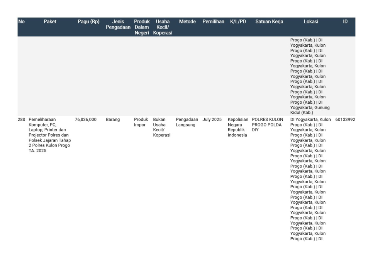Select the Pemilihan column header
This screenshot has height=263, width=373.
coord(213,22)
